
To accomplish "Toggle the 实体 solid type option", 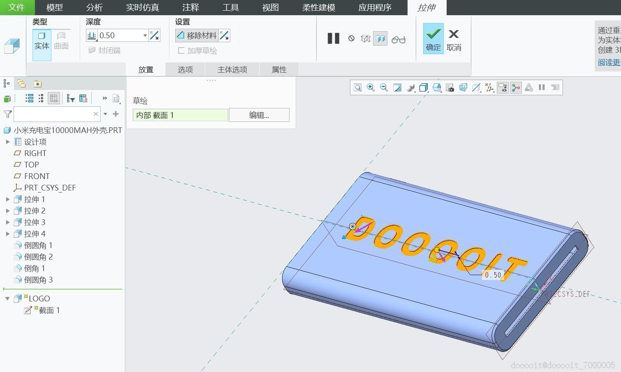I will coord(41,41).
